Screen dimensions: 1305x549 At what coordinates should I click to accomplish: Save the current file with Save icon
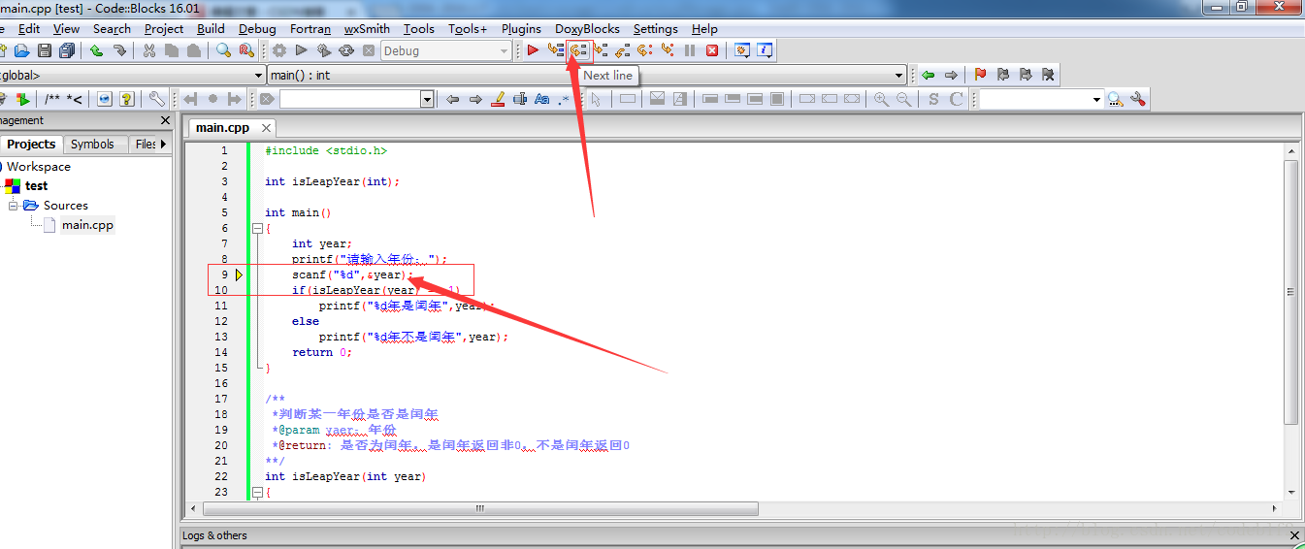(45, 50)
